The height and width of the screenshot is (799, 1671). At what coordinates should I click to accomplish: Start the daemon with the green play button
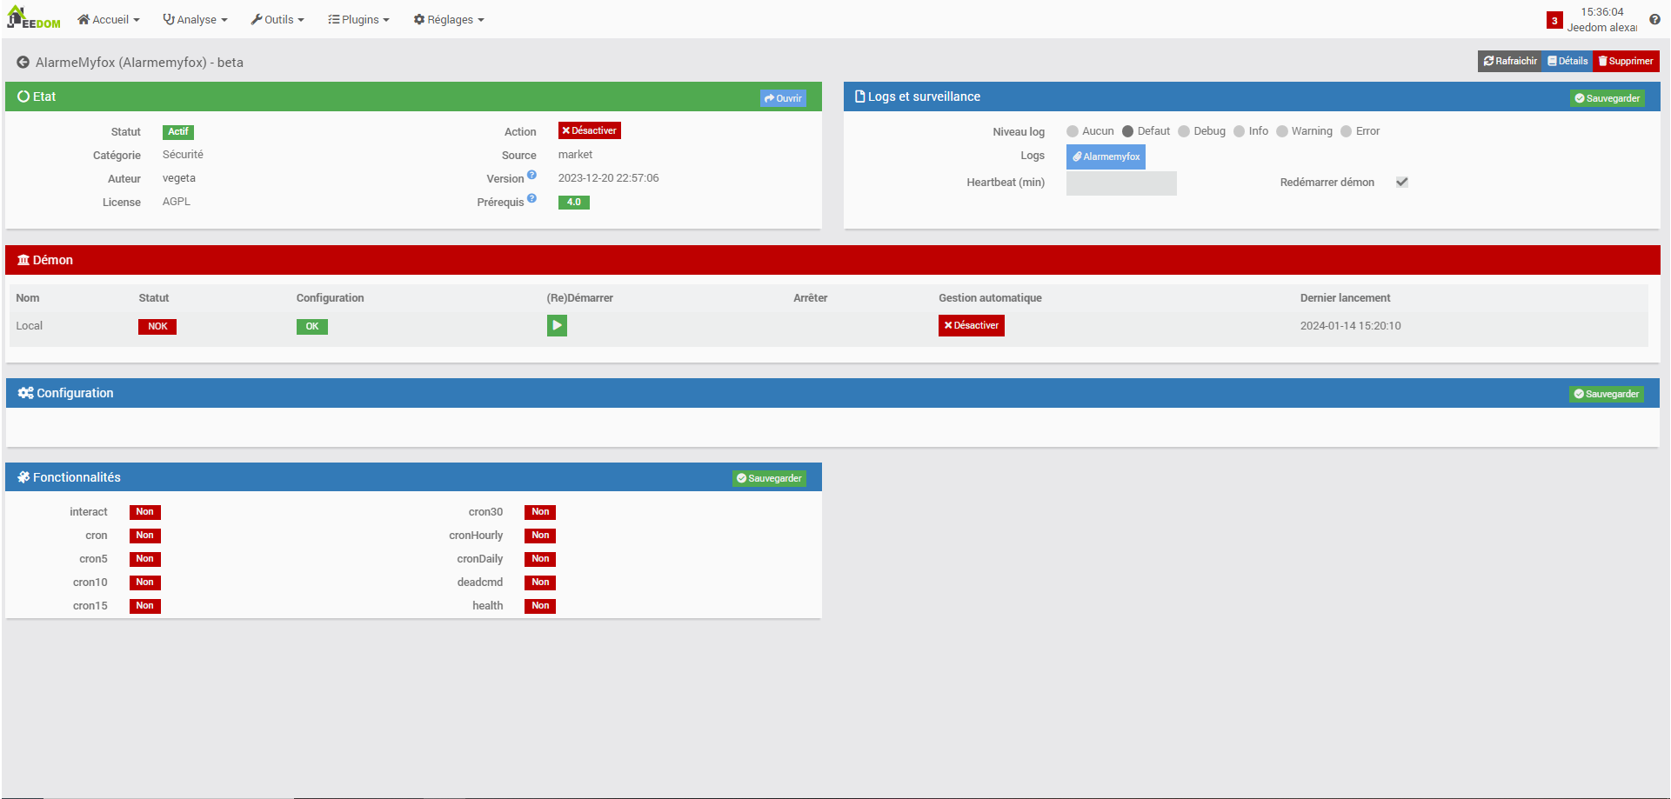pos(557,326)
